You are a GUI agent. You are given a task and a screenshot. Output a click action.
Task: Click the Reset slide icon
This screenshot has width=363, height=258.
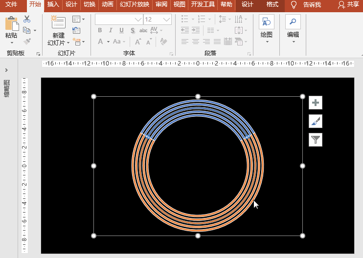point(76,30)
